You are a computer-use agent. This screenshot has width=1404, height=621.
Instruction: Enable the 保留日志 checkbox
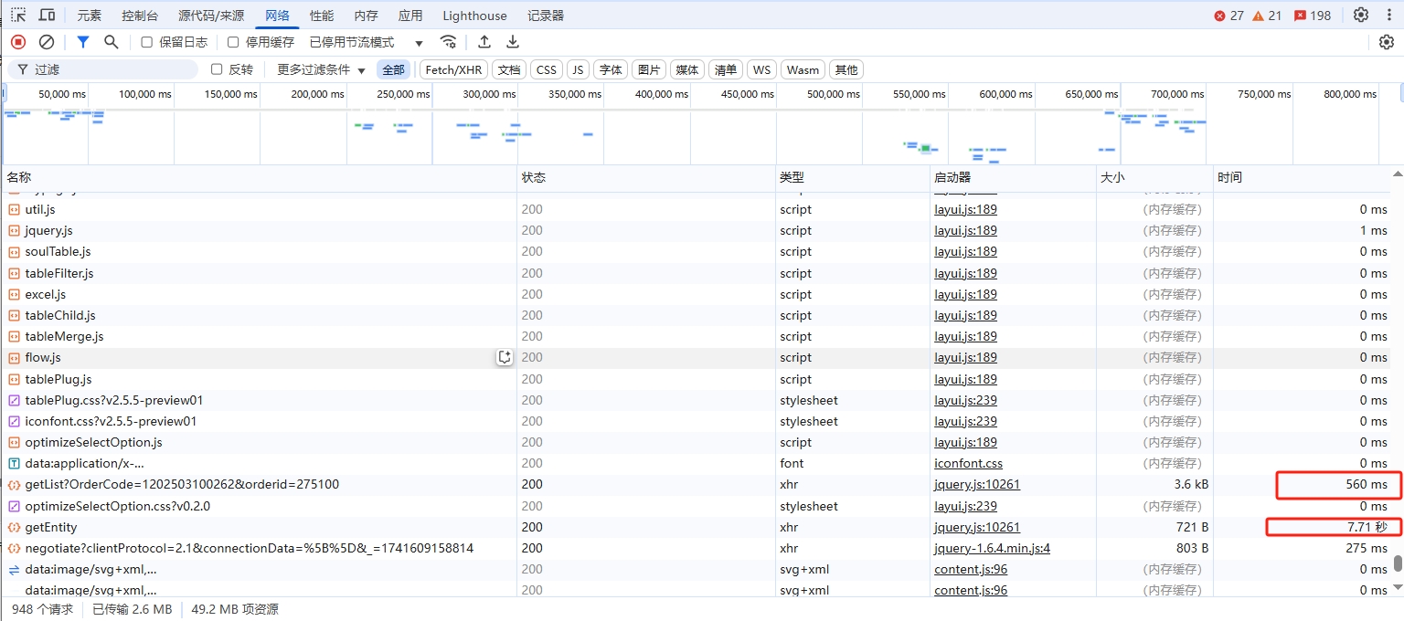[x=147, y=42]
